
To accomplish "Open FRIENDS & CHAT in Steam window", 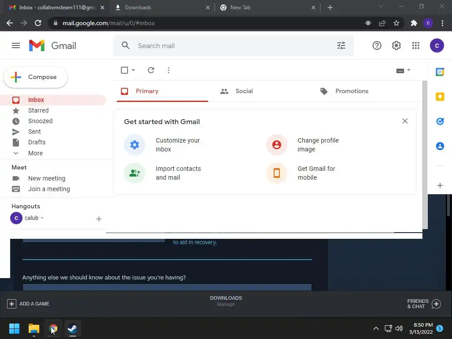I will [424, 304].
